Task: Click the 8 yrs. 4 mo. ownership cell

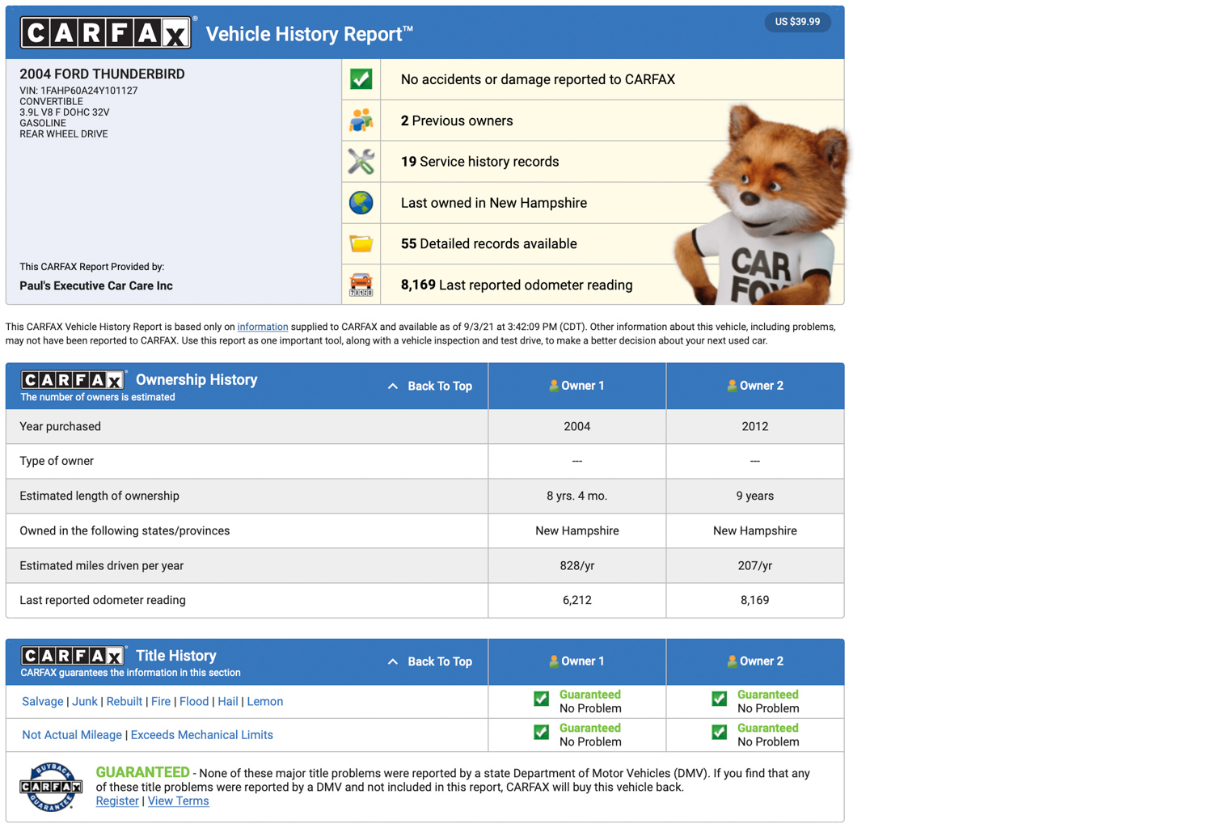Action: tap(577, 496)
